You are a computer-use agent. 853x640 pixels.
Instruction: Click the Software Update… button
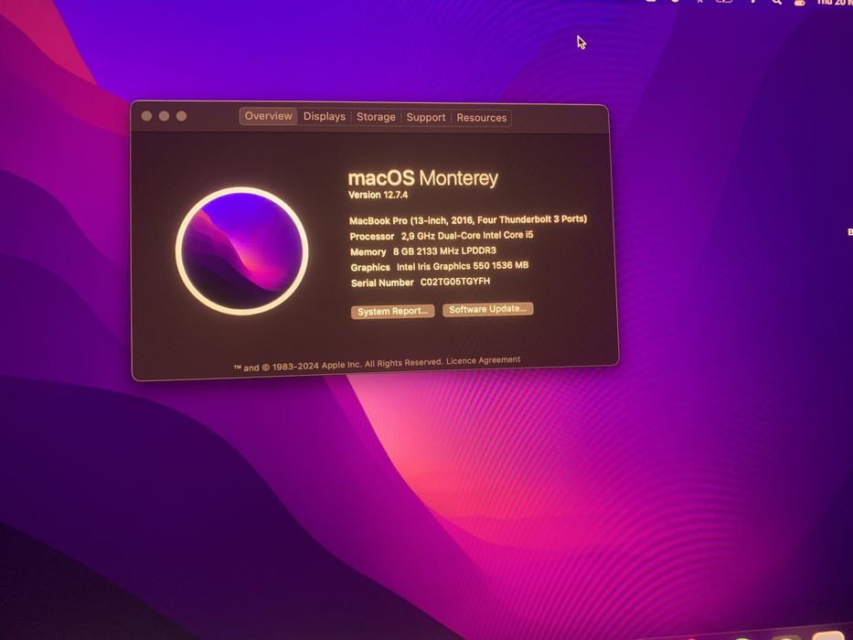488,309
